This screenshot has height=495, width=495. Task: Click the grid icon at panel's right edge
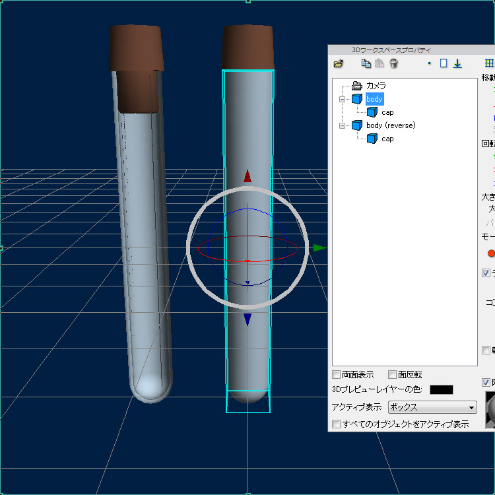pyautogui.click(x=489, y=64)
